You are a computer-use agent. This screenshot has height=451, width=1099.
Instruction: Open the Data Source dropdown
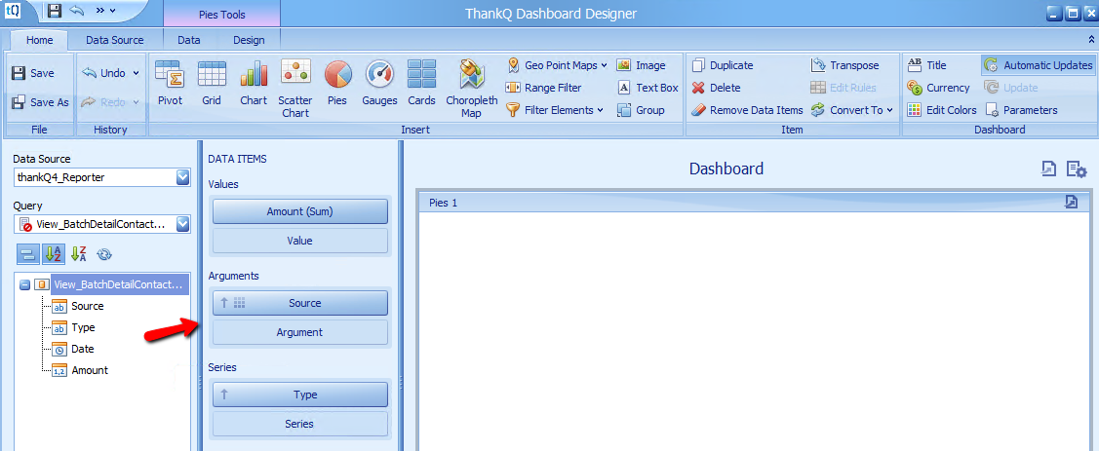click(x=183, y=178)
